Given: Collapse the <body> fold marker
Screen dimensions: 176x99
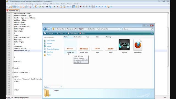Looking at the screenshot, I should pos(13,68).
